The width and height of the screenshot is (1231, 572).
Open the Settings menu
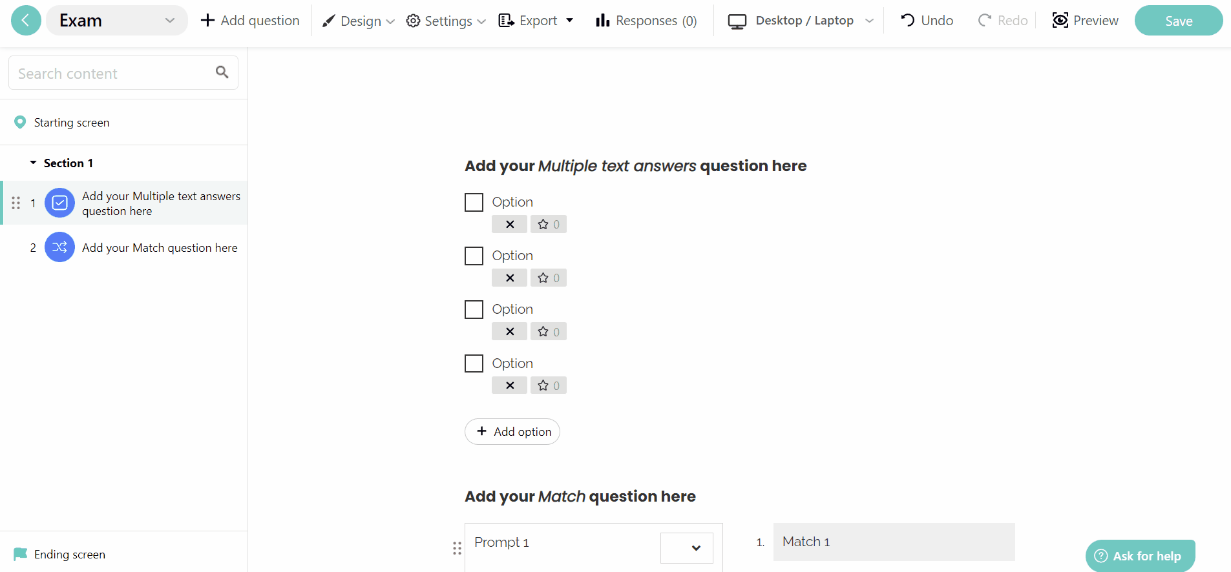coord(446,20)
